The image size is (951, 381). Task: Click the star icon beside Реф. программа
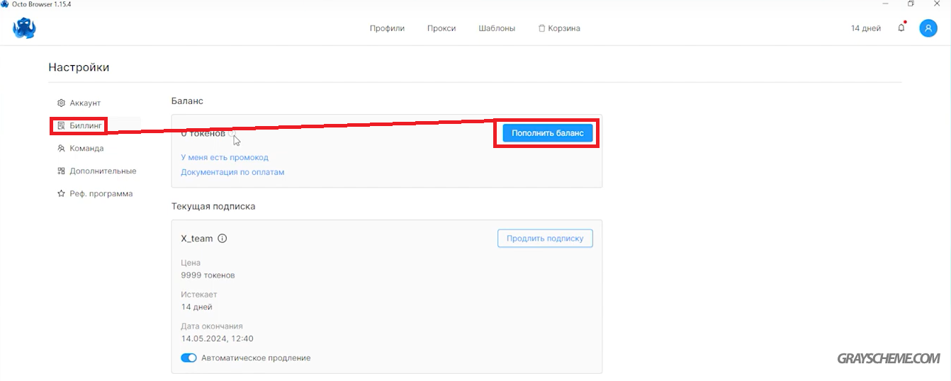(x=62, y=194)
